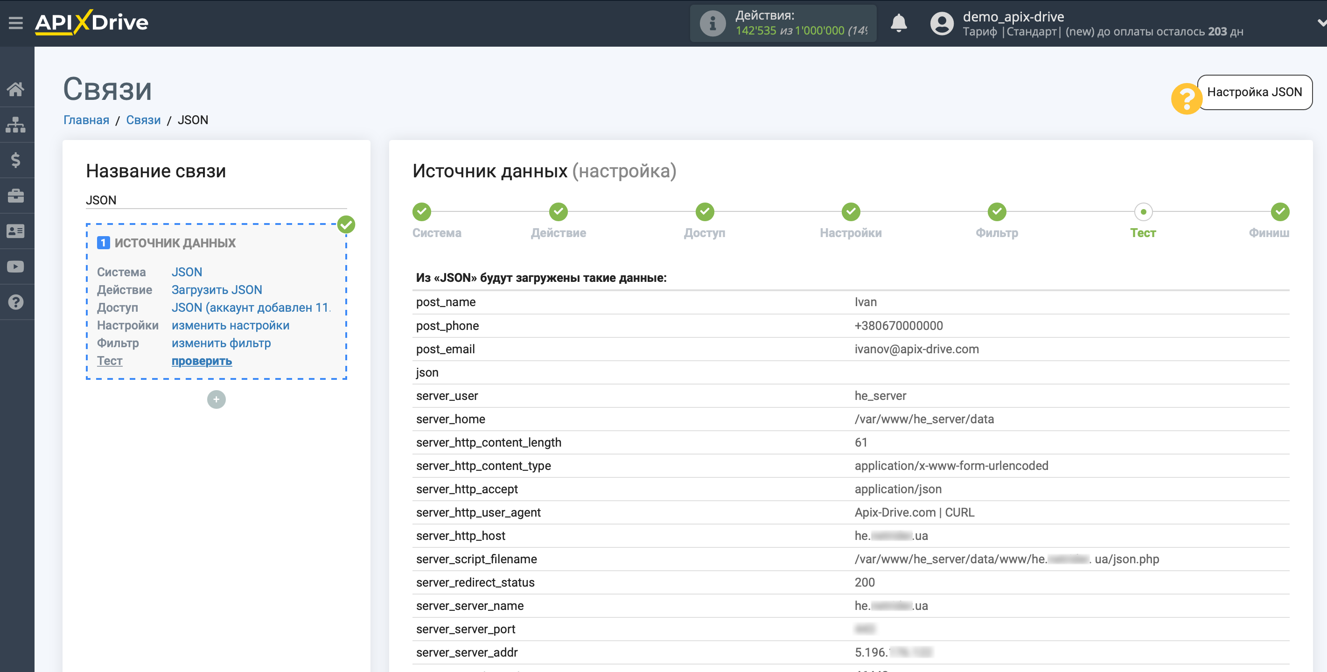Click the server_server_port label
Screen dimensions: 1327x672
pyautogui.click(x=466, y=629)
